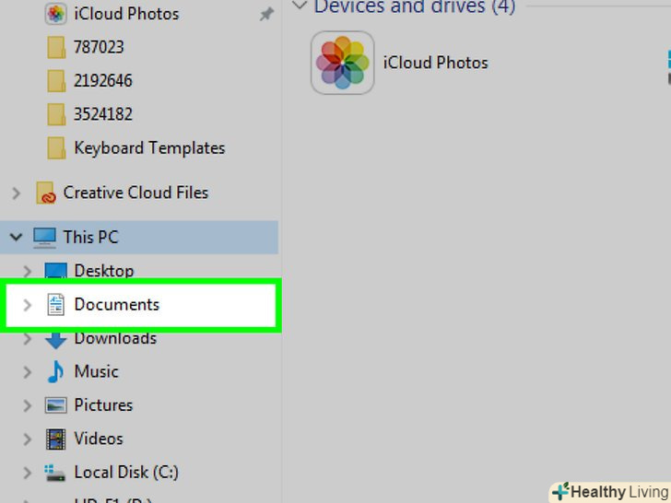Click the Music note icon
Image resolution: width=671 pixels, height=503 pixels.
[56, 372]
